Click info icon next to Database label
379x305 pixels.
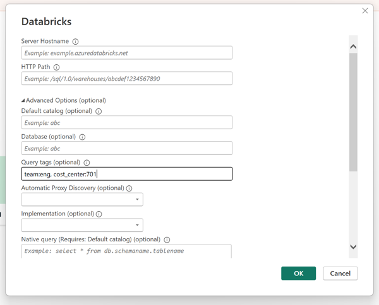(82, 137)
